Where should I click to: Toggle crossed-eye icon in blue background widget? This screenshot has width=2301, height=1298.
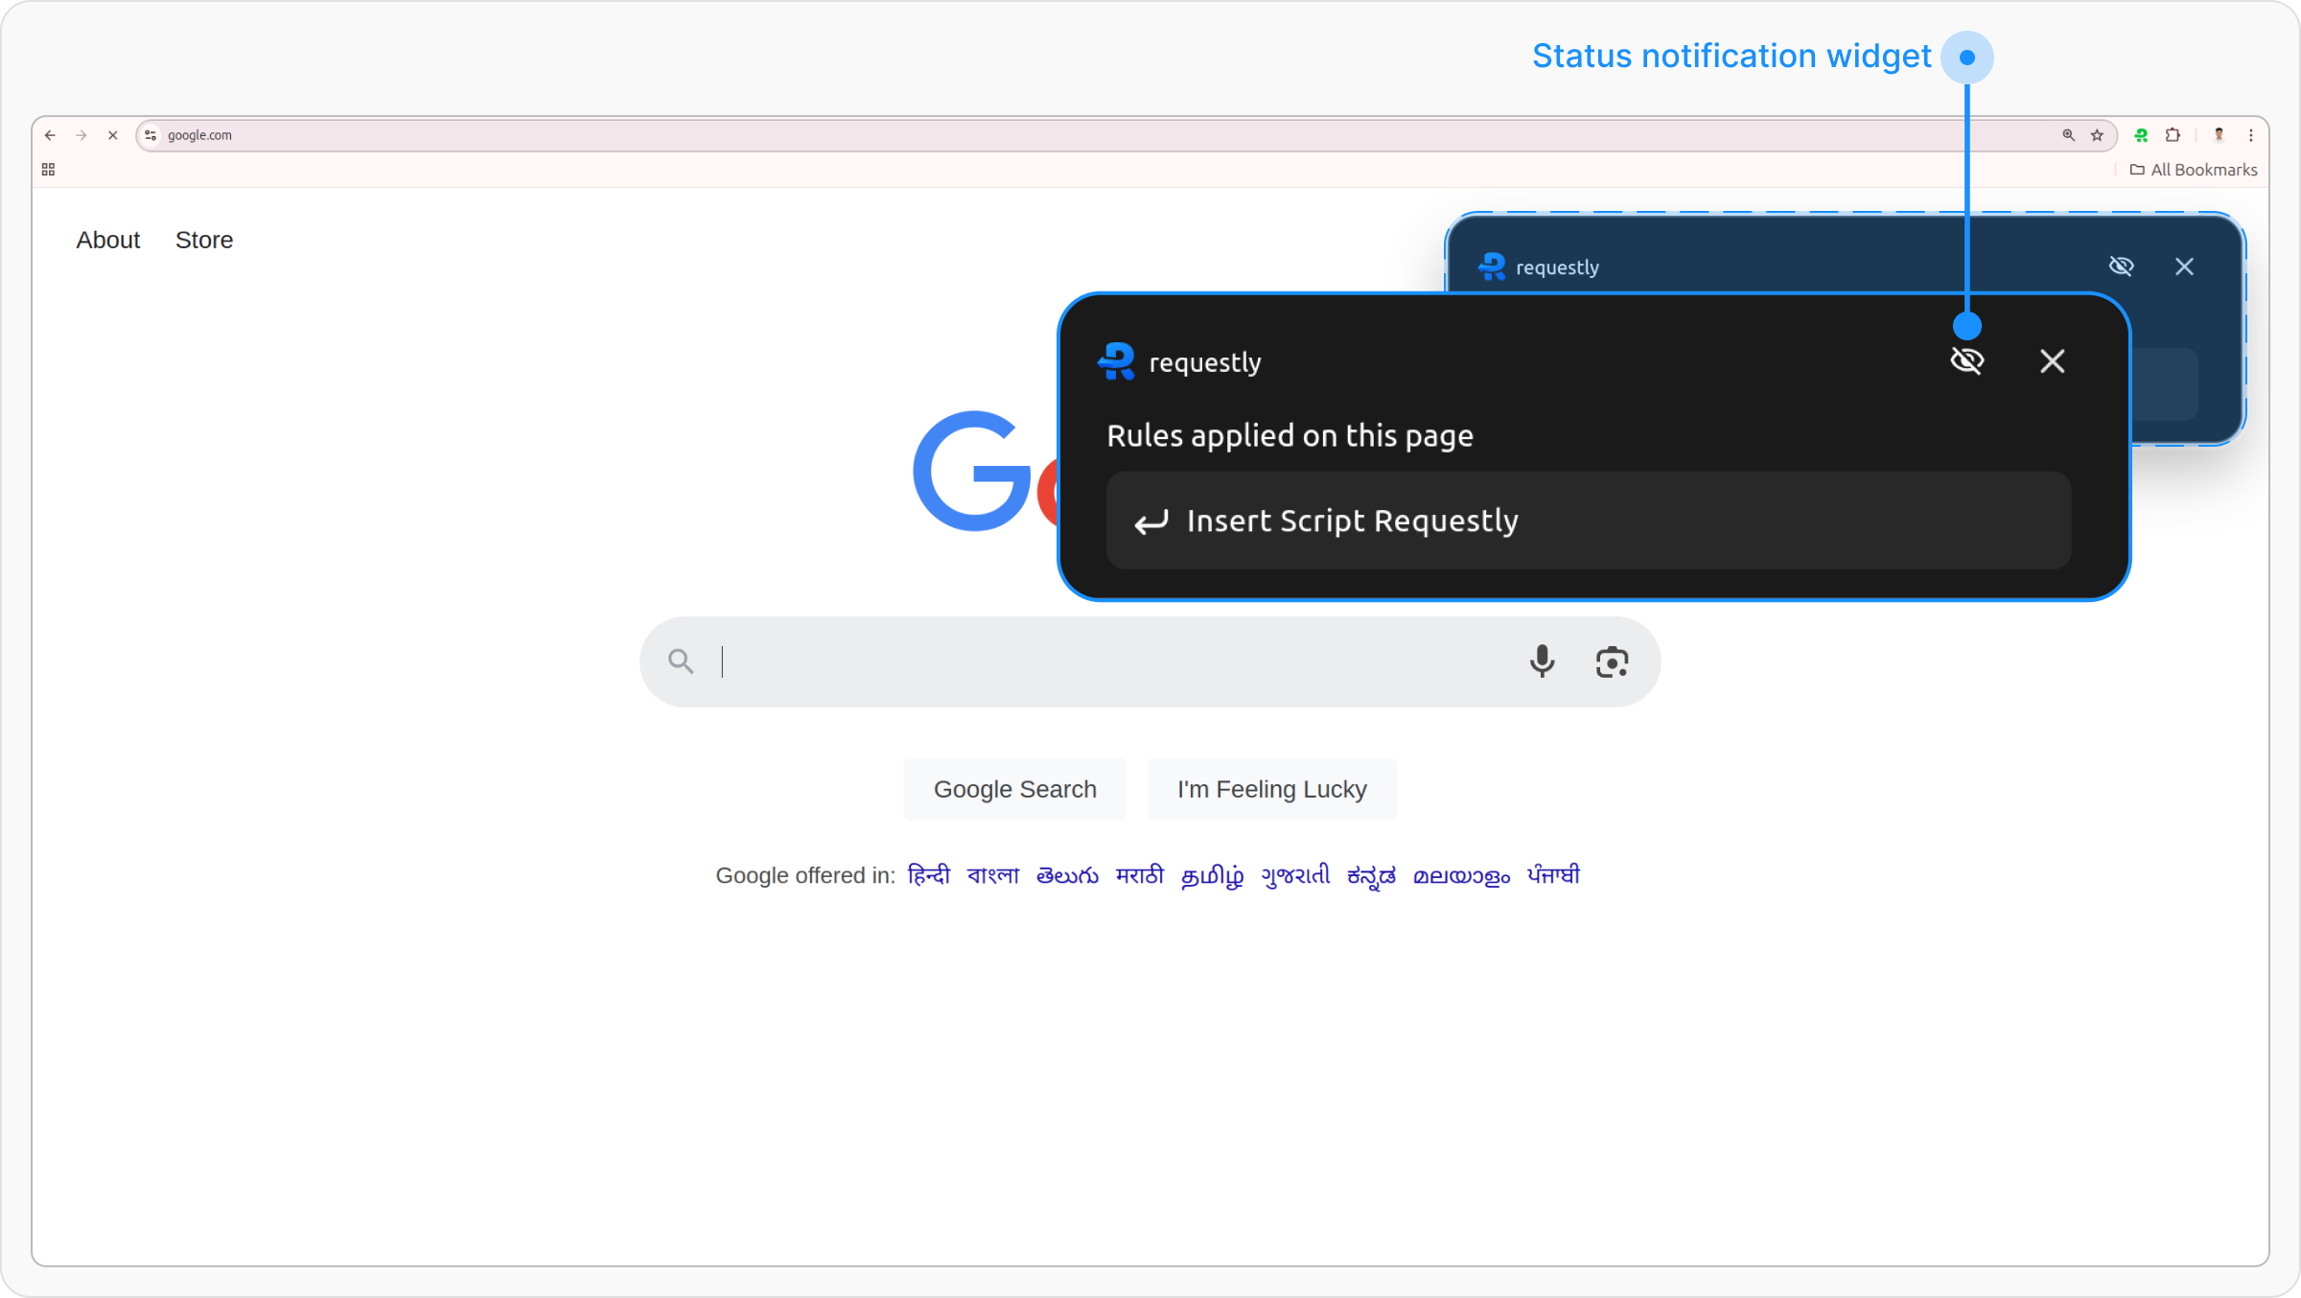pos(2121,267)
